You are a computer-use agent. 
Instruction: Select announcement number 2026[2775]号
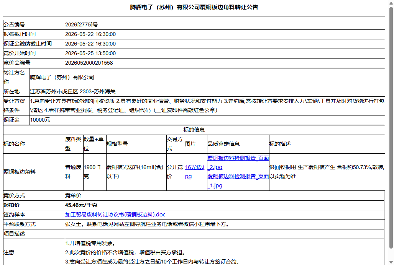click(x=82, y=24)
